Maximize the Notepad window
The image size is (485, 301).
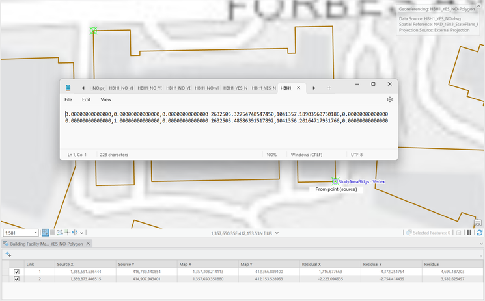[373, 84]
